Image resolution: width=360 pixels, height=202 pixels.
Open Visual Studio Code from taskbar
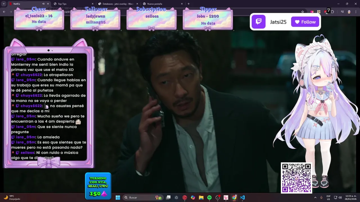coord(242,198)
